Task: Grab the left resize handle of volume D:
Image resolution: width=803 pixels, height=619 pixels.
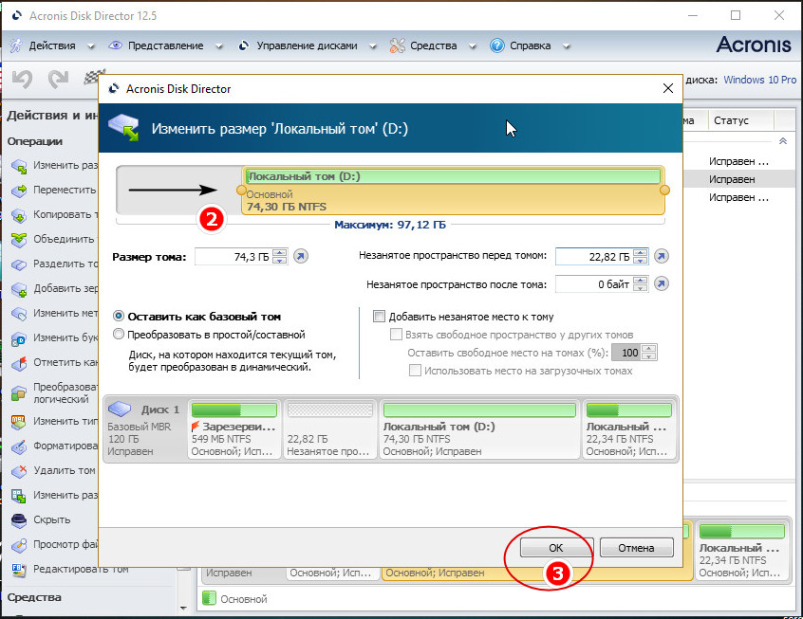Action: pos(241,191)
